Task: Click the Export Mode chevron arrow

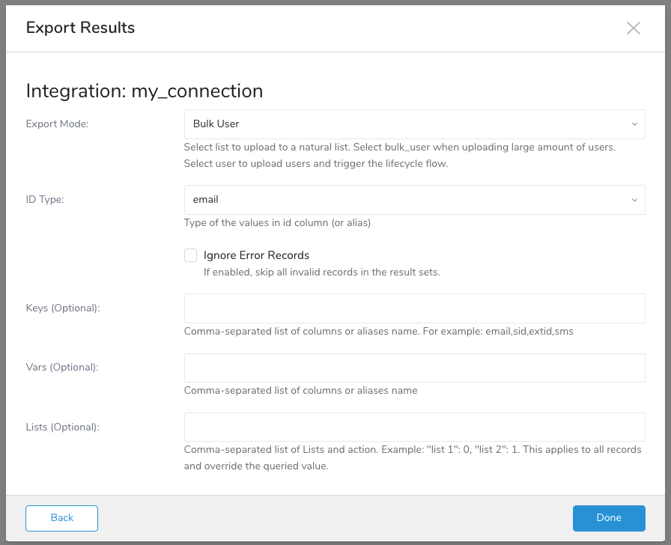Action: (x=634, y=124)
